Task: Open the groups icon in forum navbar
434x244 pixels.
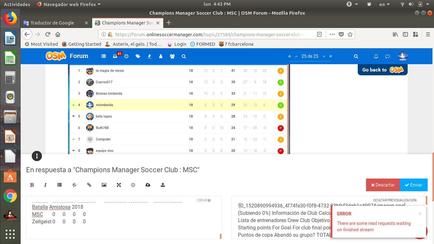Action: click(x=172, y=56)
